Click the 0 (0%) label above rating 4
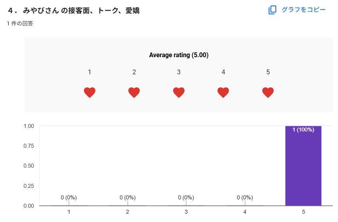This screenshot has height=222, width=338. [244, 197]
